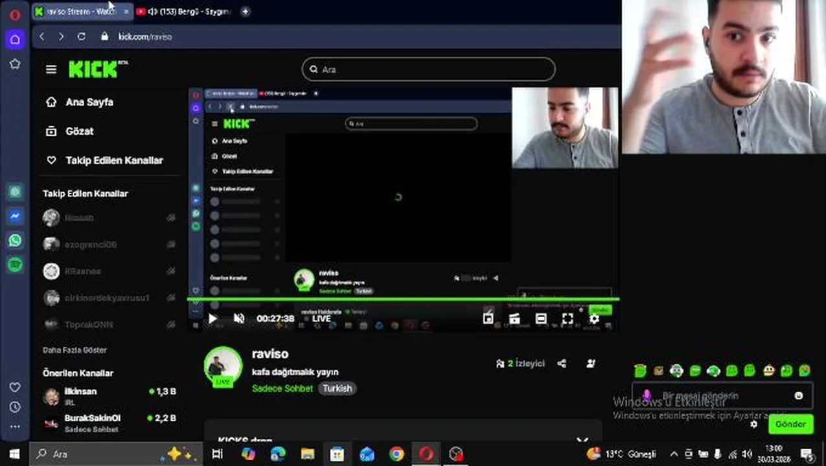Close the KICKS drop panel
826x466 pixels.
(582, 441)
